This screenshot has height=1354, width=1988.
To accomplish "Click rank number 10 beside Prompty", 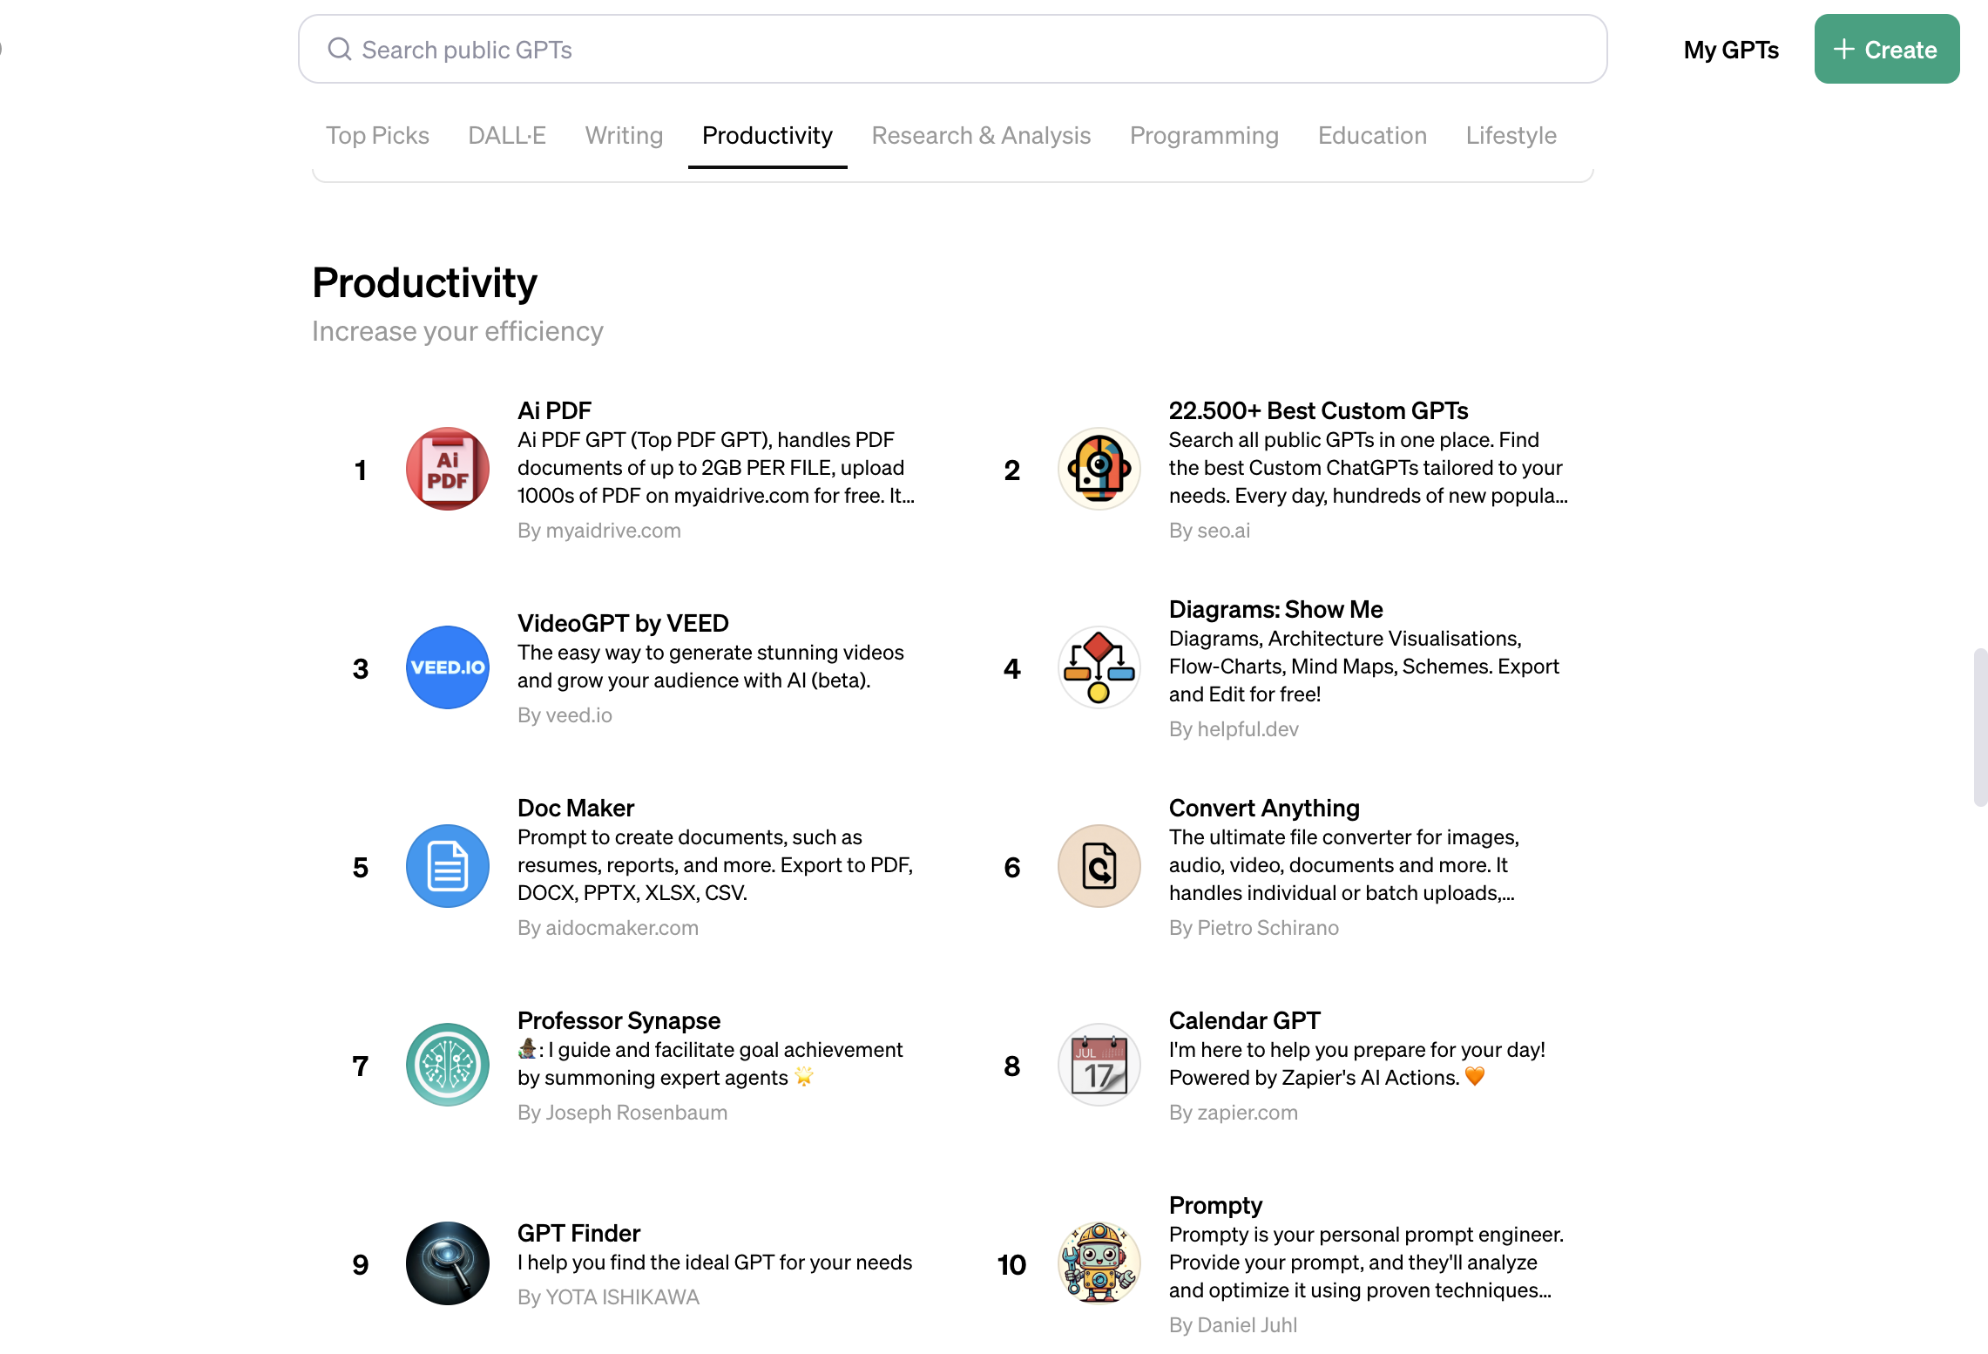I will [x=1011, y=1265].
